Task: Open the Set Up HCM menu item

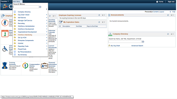Action: coord(22,38)
